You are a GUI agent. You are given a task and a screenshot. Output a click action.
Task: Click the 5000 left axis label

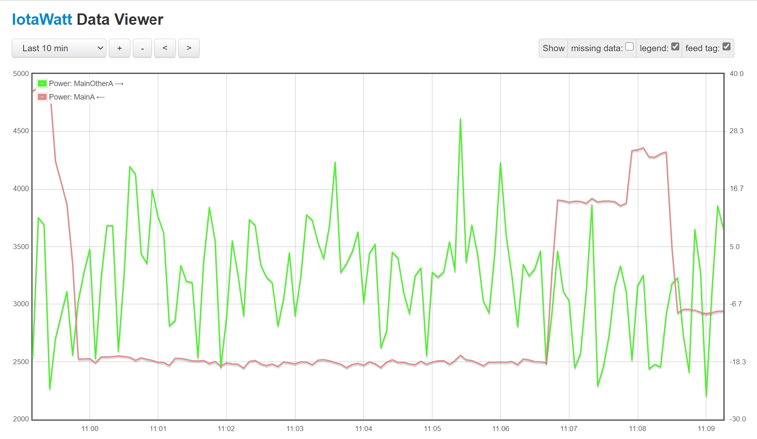point(21,74)
